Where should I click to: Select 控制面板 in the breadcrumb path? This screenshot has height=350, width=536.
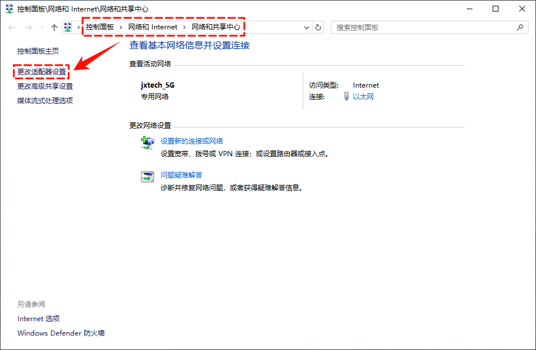click(102, 27)
